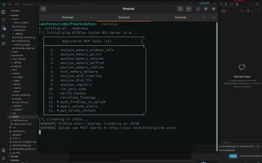The height and width of the screenshot is (163, 262).
Task: Click the VS Code logo icon
Action: pyautogui.click(x=3, y=4)
